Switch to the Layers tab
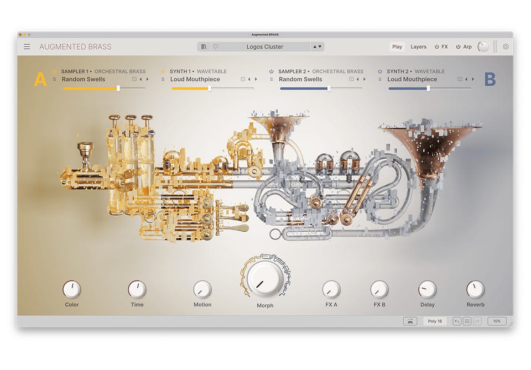The width and height of the screenshot is (531, 370). pyautogui.click(x=418, y=47)
